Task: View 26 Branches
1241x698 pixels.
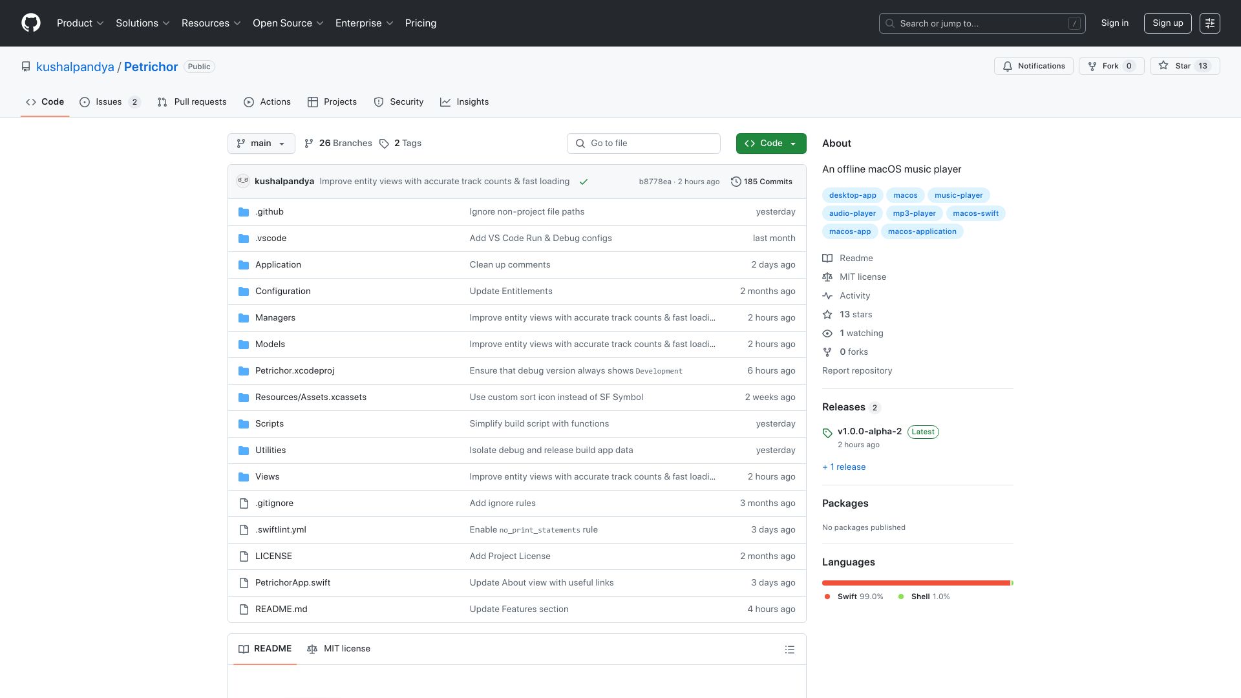Action: 338,143
